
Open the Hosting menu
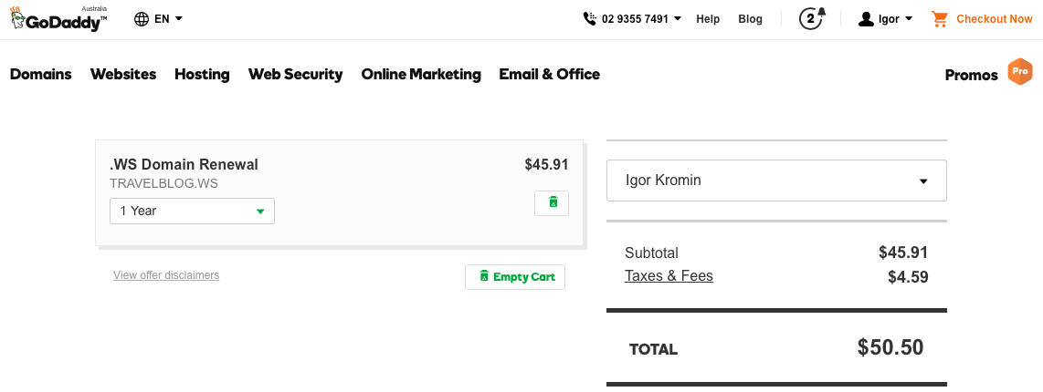pyautogui.click(x=202, y=75)
